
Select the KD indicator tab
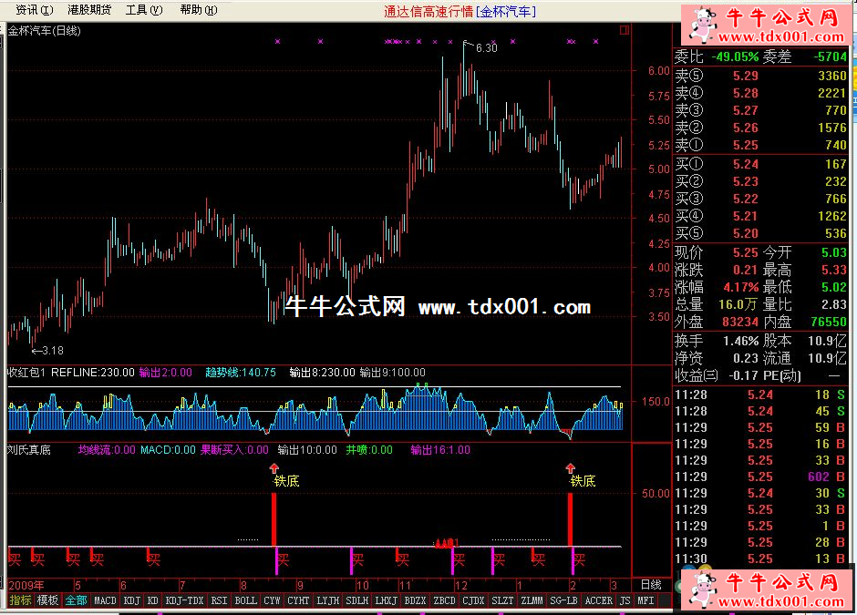[x=153, y=600]
